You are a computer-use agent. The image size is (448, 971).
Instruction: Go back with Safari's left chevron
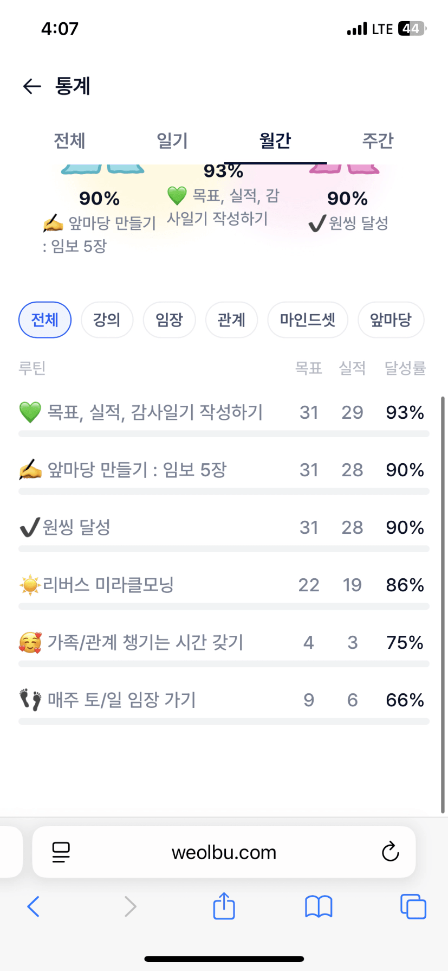coord(34,906)
